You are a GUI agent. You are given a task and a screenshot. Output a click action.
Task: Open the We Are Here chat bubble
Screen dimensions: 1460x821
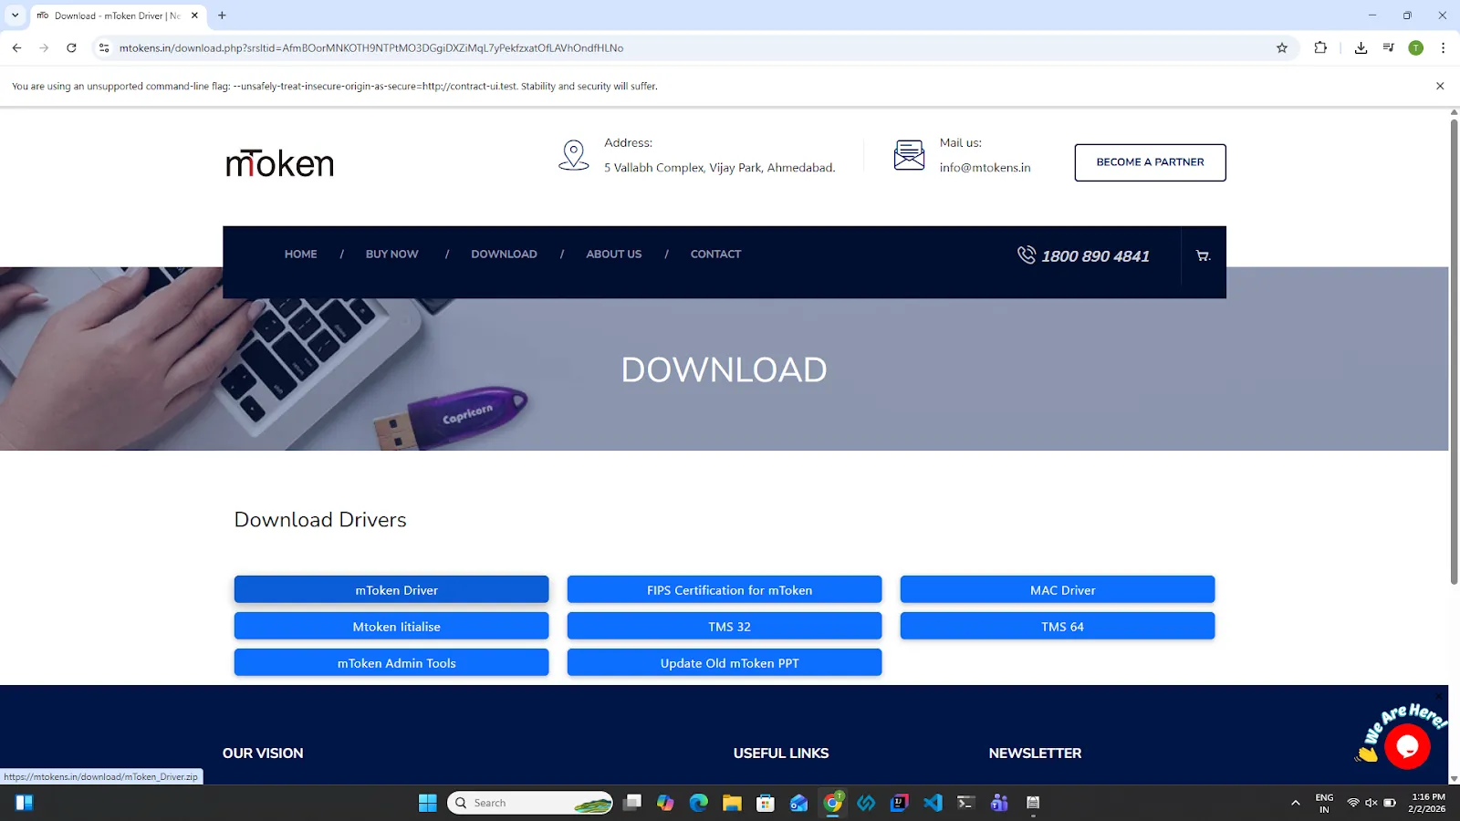pos(1407,746)
